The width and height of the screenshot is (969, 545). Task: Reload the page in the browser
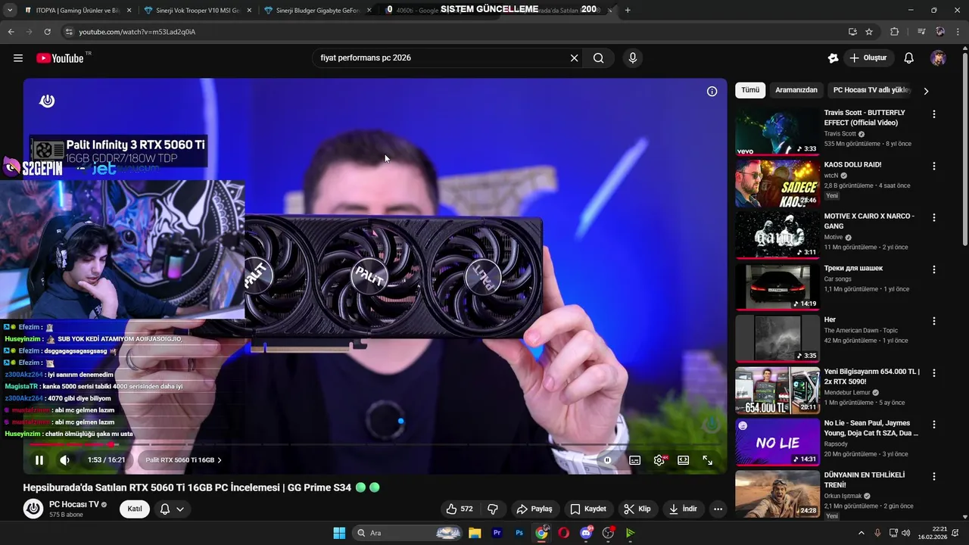(x=47, y=32)
